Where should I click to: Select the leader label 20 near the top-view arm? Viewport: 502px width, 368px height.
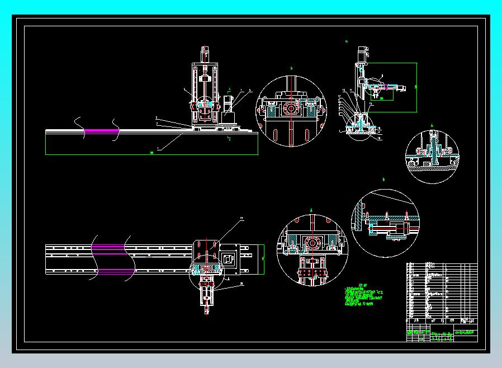[241, 284]
